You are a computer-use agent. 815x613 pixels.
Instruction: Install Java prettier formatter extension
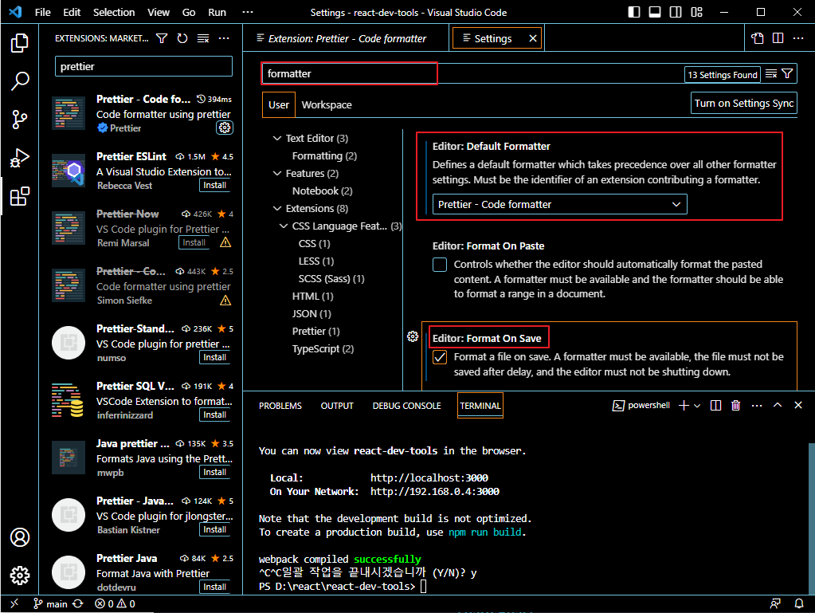coord(214,472)
